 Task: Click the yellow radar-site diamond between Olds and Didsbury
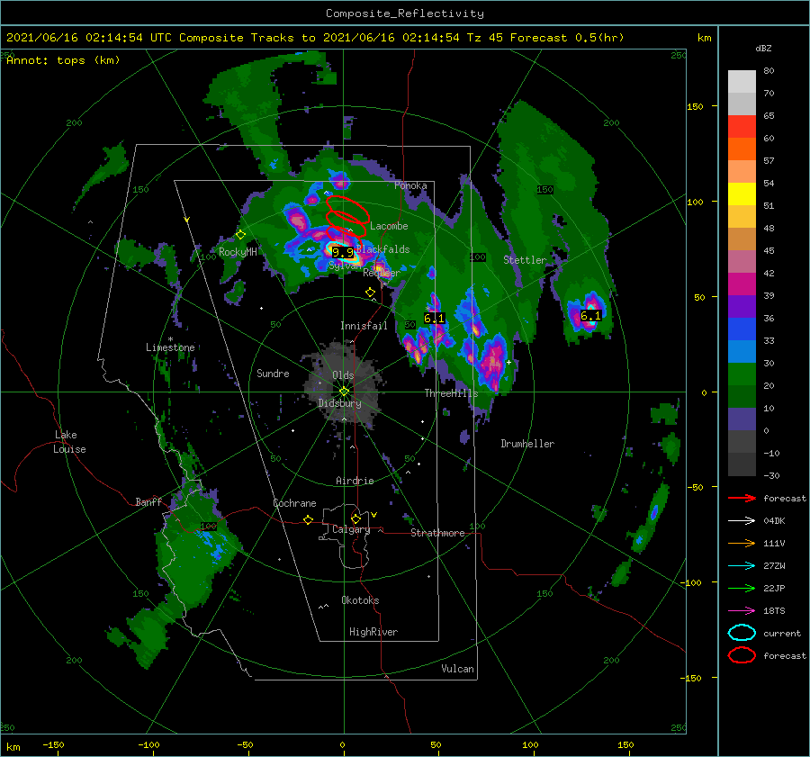click(344, 392)
